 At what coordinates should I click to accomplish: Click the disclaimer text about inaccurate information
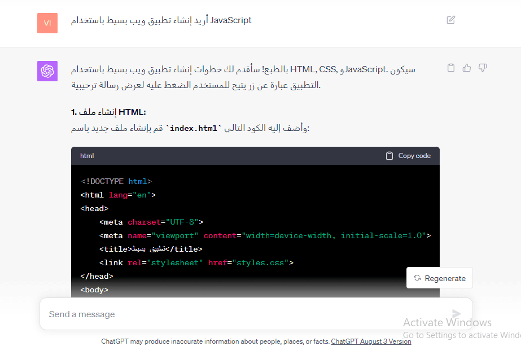click(x=215, y=341)
